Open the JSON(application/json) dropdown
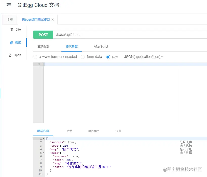This screenshot has height=177, width=207. 144,57
